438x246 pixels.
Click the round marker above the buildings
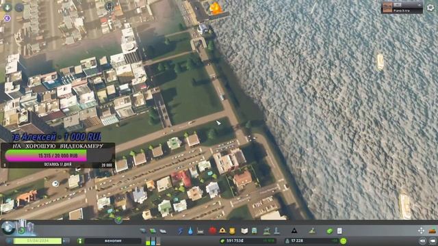(x=109, y=6)
